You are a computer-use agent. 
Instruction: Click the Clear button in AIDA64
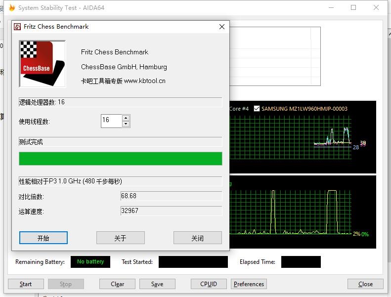(x=117, y=284)
